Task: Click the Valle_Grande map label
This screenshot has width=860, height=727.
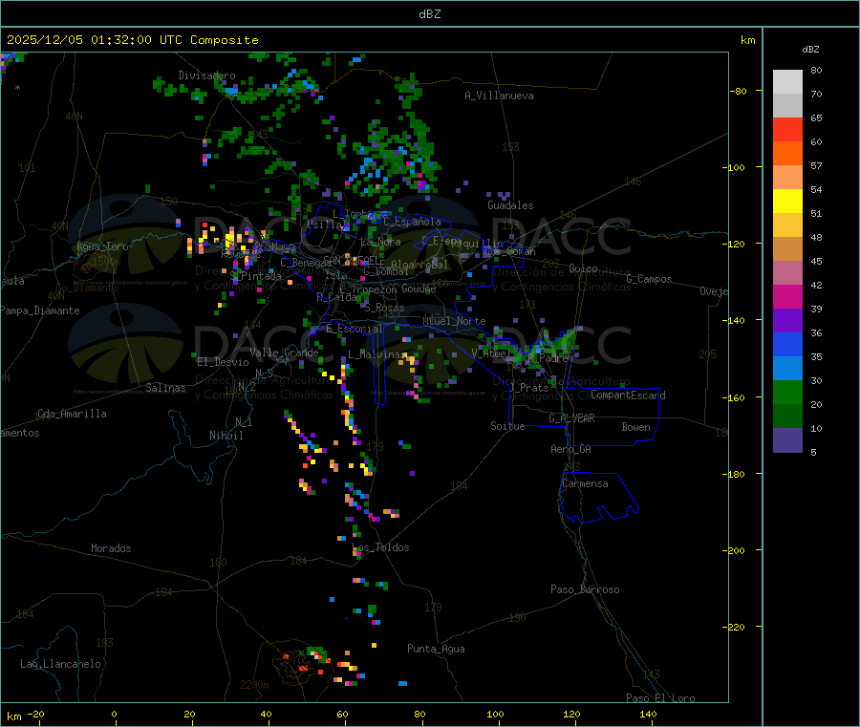Action: pos(284,353)
